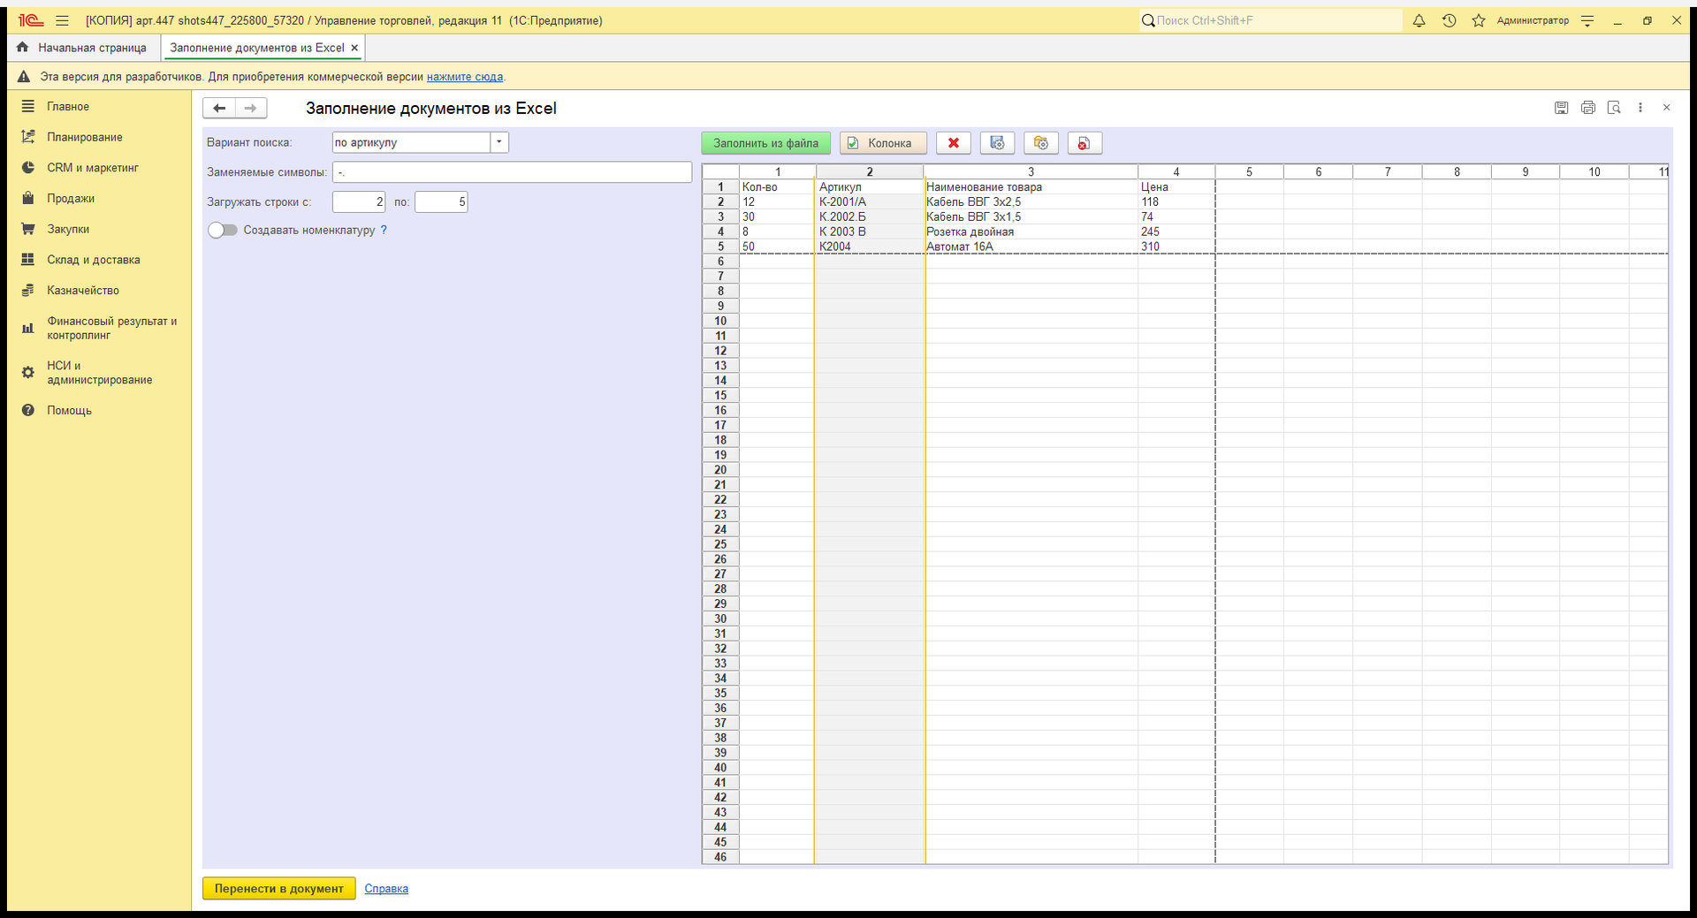The image size is (1697, 918).
Task: Switch to Начальная страница tab
Action: coord(82,48)
